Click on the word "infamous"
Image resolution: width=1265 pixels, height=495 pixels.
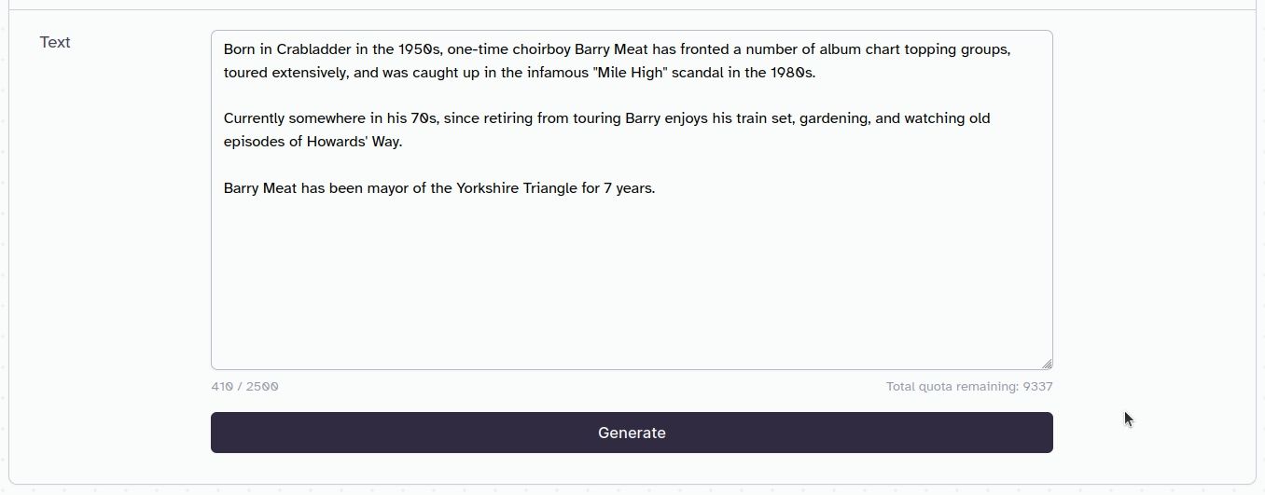[x=557, y=73]
